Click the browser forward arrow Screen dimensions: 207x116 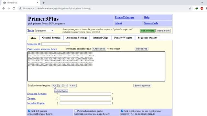point(9,8)
